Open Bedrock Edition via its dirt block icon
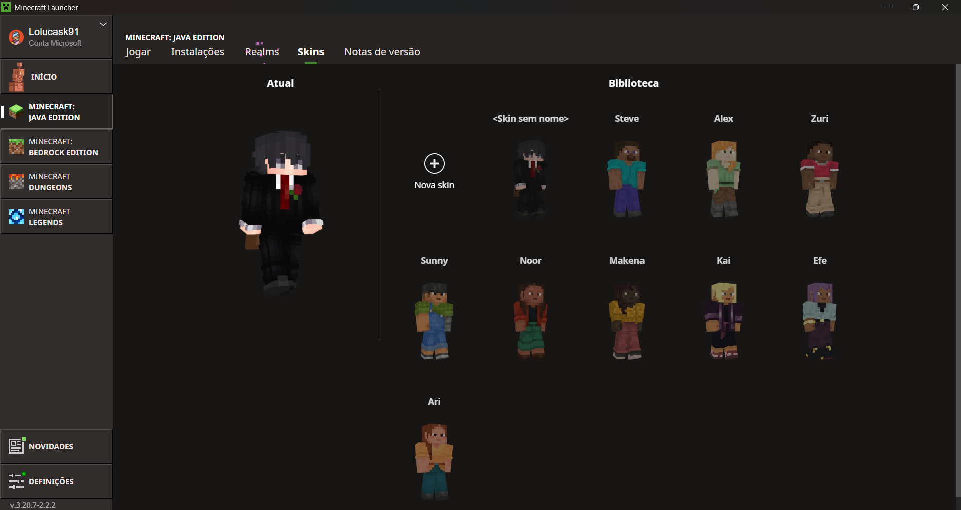961x510 pixels. tap(16, 147)
